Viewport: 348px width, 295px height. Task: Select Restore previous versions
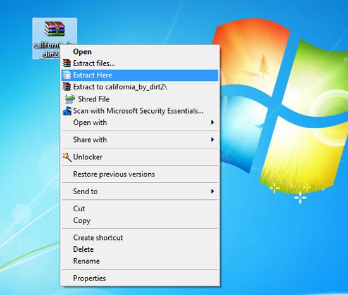[x=140, y=174]
